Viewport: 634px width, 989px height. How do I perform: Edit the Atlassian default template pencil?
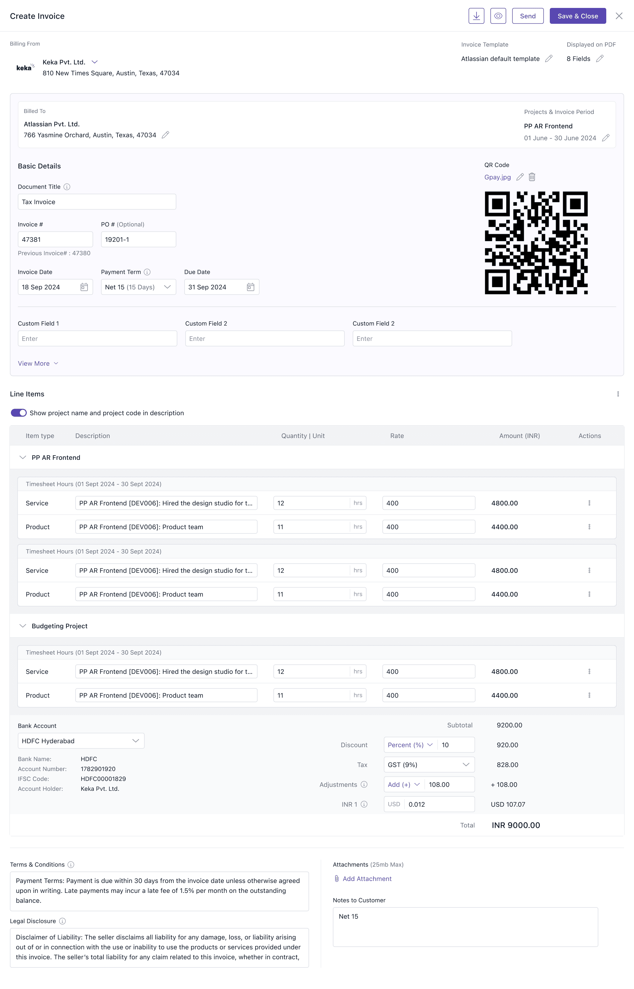pos(549,58)
